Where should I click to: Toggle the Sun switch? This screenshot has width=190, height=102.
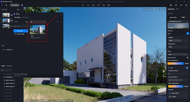pos(187,68)
